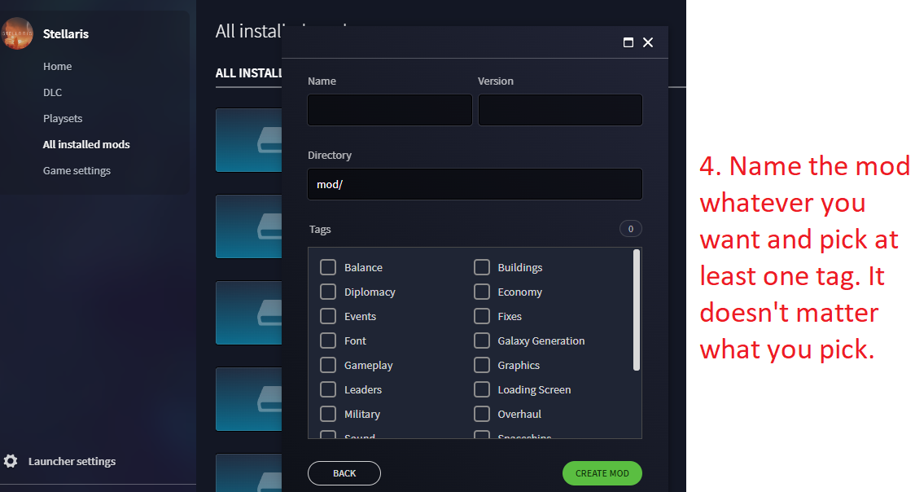Click the Name input field
Viewport: 915px width, 492px height.
(389, 109)
